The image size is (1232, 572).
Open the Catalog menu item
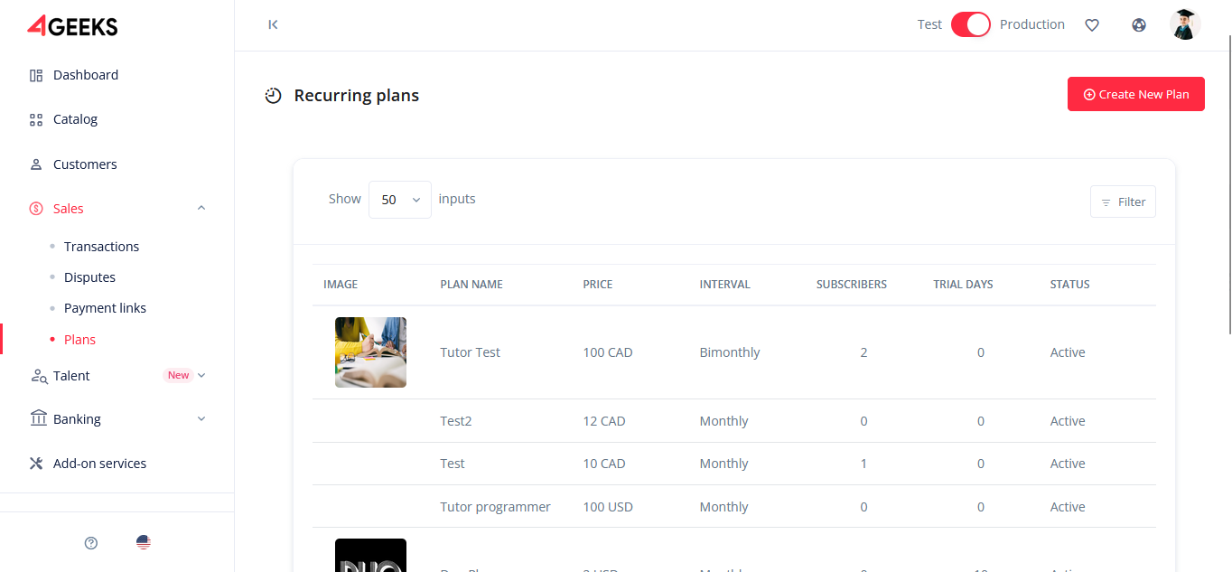75,119
